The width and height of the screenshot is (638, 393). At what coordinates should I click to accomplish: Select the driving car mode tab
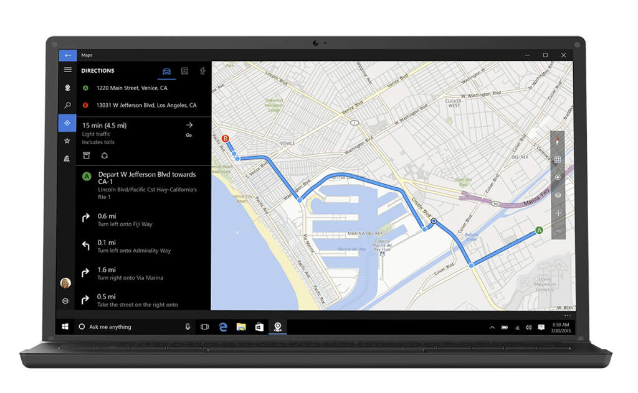click(167, 72)
